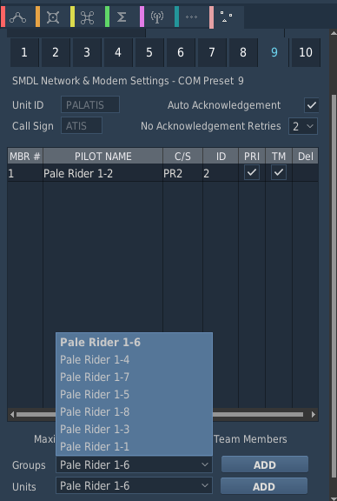Select the PR2 call sign cell
Image resolution: width=337 pixels, height=501 pixels.
tap(183, 173)
